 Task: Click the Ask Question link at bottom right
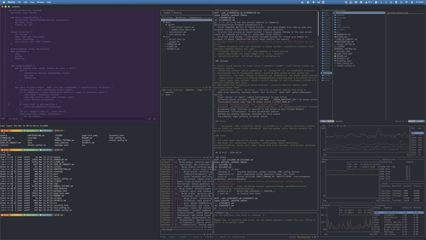click(x=304, y=237)
